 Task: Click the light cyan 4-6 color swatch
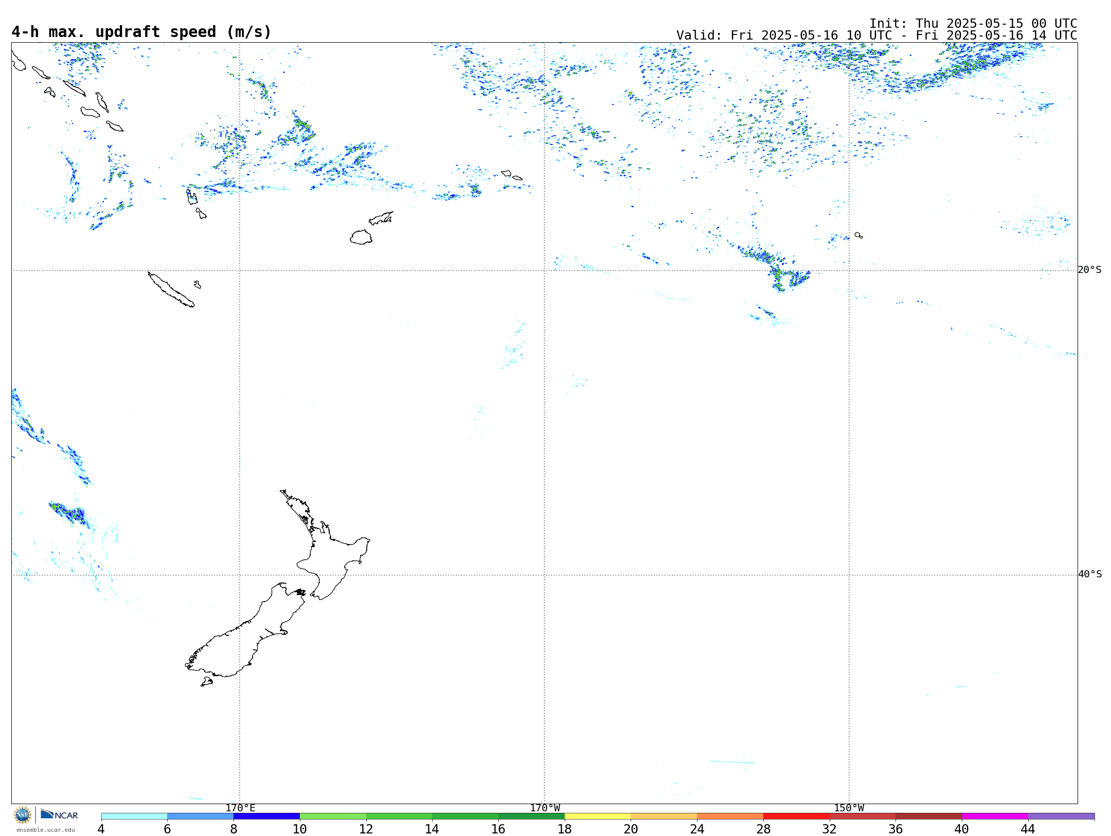(134, 816)
